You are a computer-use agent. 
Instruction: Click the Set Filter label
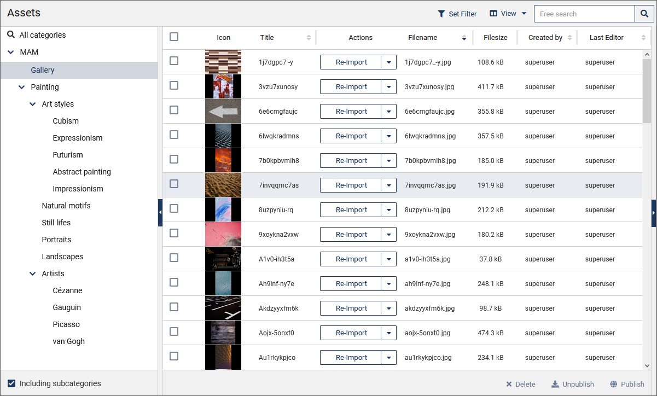[x=463, y=14]
